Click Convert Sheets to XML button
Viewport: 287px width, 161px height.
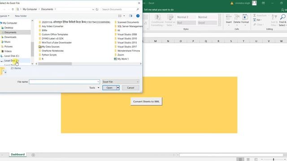(x=146, y=102)
